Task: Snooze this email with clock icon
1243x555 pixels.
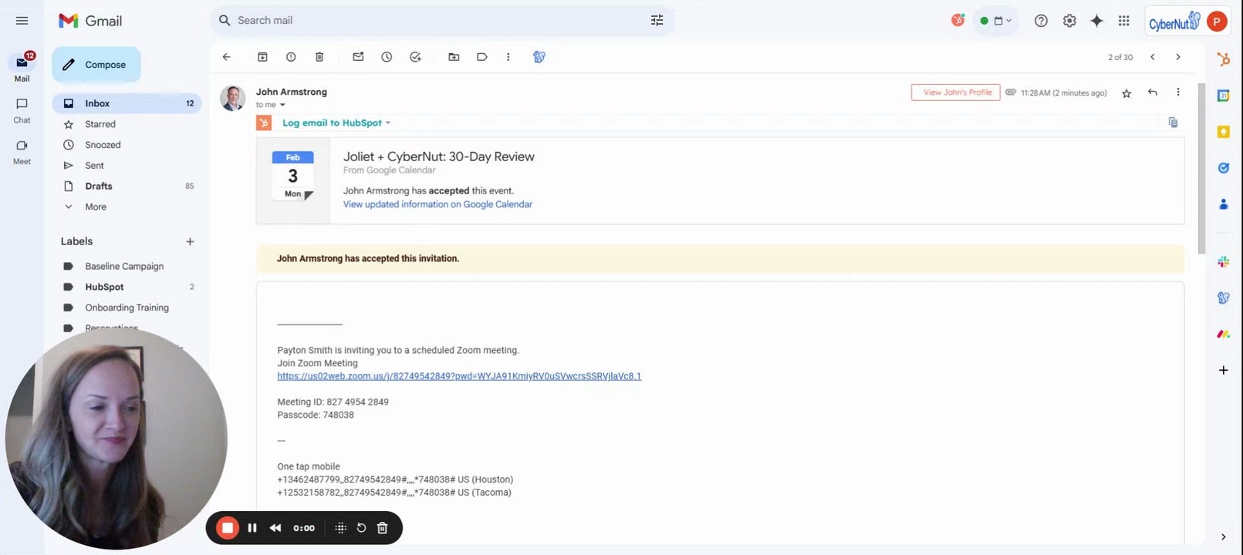Action: click(387, 57)
